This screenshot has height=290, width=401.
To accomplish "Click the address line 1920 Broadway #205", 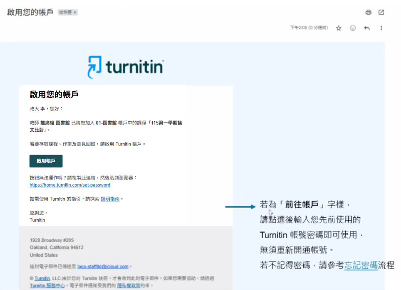I will [x=52, y=240].
